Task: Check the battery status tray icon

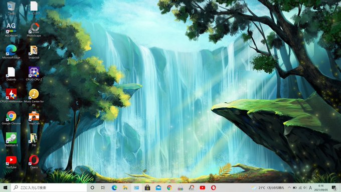Action: point(295,187)
